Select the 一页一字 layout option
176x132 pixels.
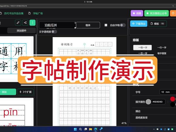pyautogui.click(x=143, y=53)
